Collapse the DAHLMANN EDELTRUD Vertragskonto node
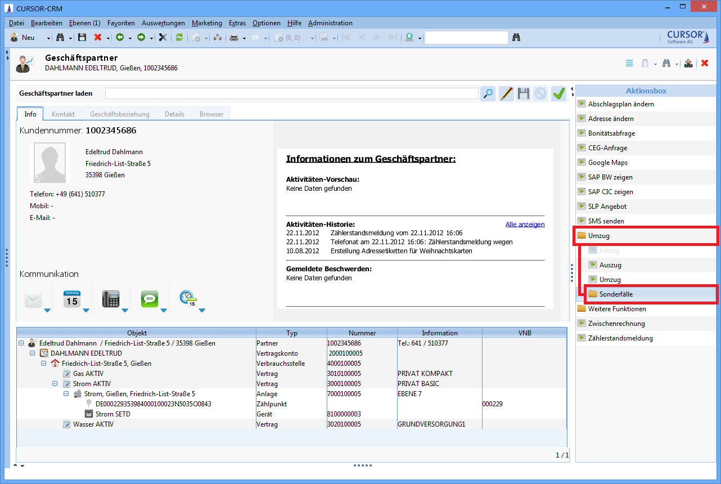721x484 pixels. (x=33, y=353)
